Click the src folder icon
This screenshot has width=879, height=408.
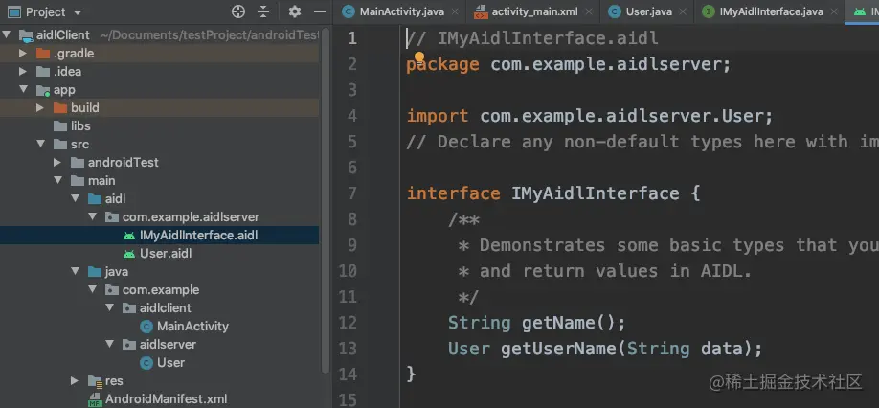coord(60,144)
